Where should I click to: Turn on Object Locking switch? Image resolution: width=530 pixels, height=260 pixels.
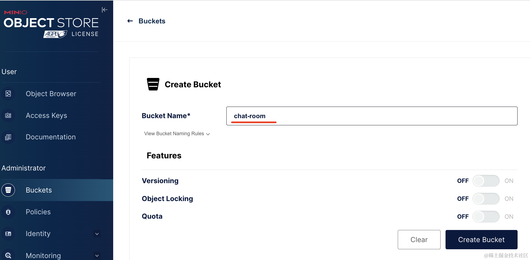(x=486, y=199)
